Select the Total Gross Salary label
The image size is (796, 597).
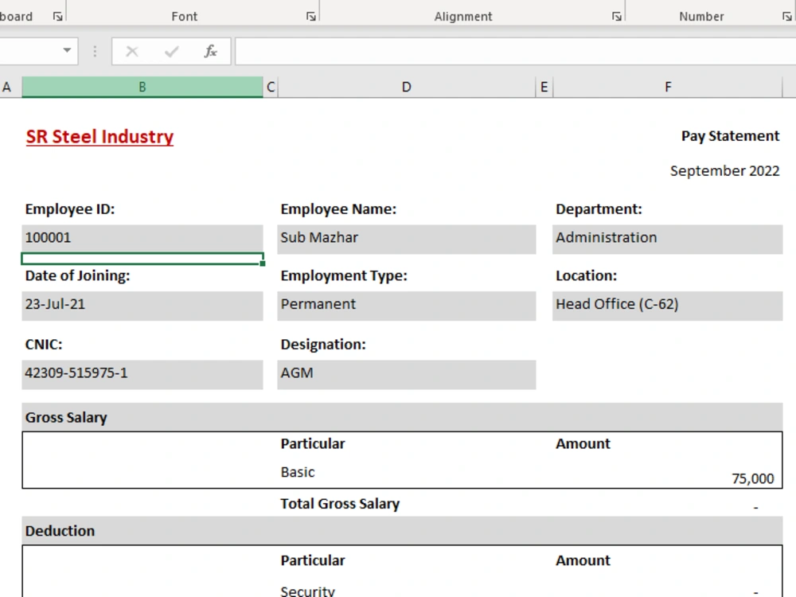340,504
